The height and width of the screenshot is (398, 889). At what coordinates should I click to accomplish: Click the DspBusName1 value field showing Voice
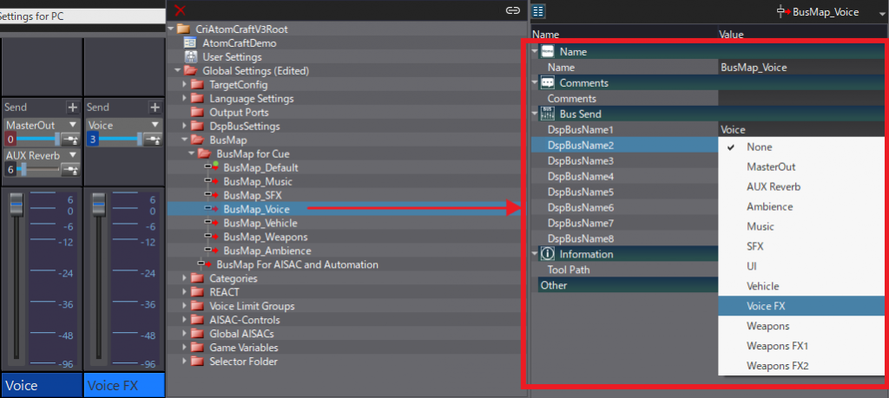point(799,129)
